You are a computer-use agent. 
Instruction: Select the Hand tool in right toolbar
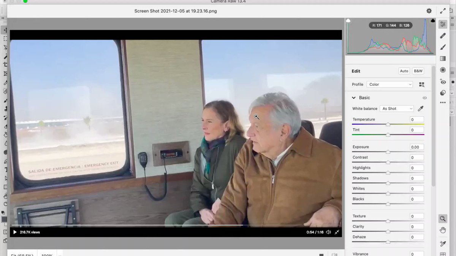pos(443,230)
